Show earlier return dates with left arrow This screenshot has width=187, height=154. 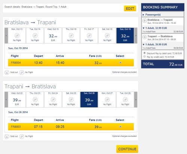click(6, 99)
